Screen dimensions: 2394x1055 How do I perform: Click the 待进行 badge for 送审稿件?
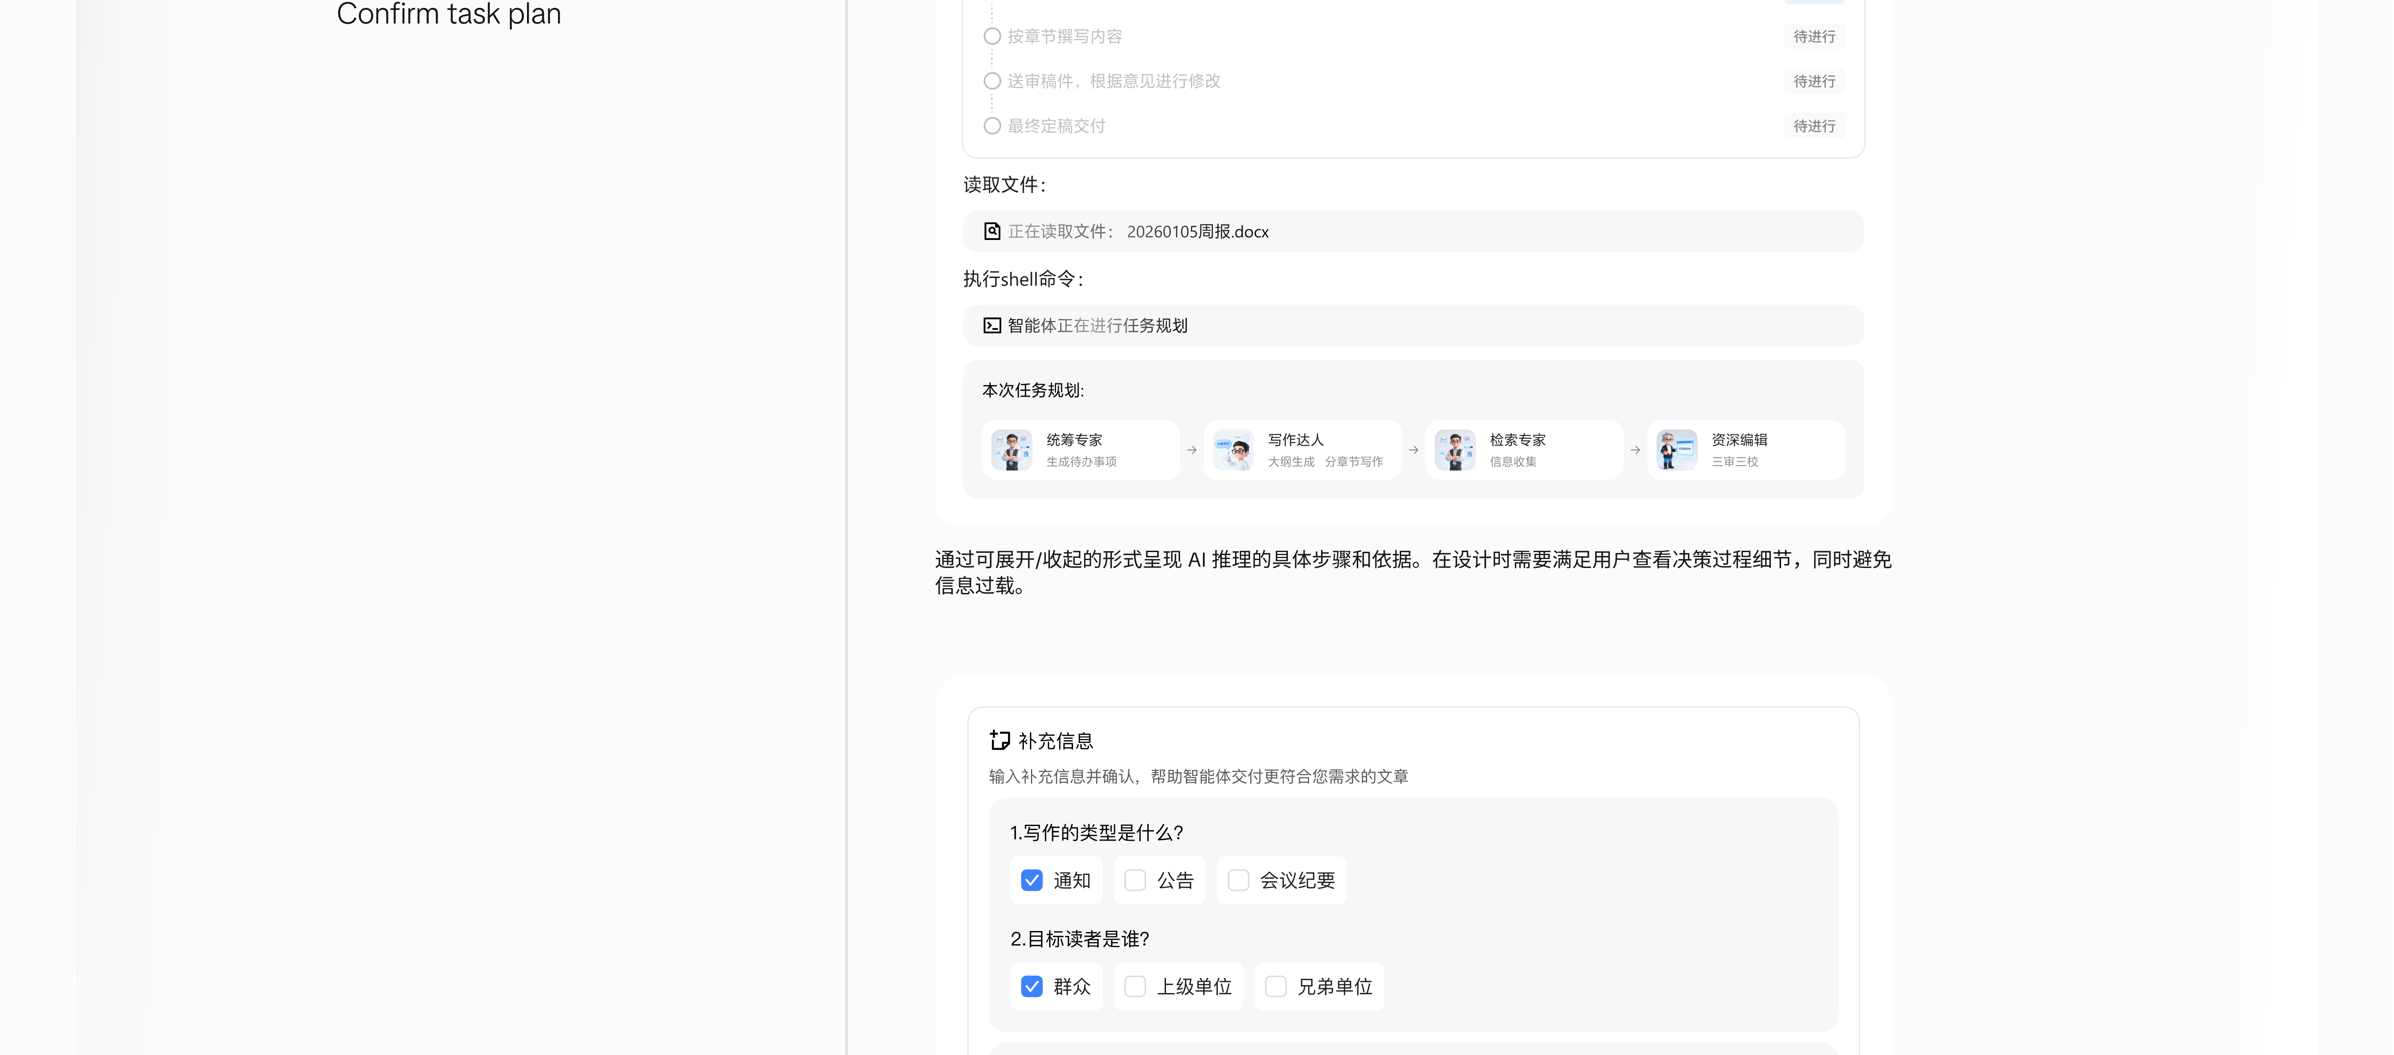click(1814, 81)
